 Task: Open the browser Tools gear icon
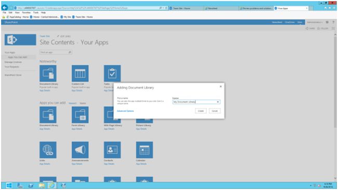[x=334, y=8]
